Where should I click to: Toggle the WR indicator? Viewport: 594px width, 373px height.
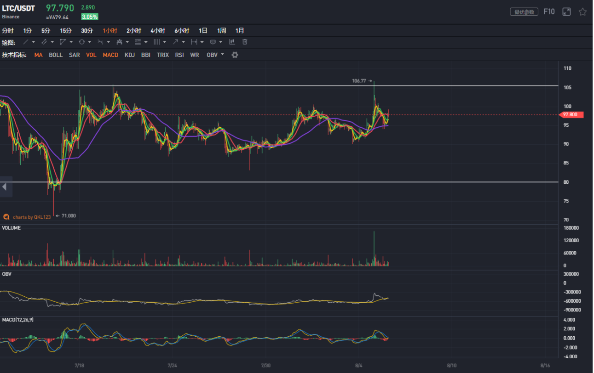195,55
